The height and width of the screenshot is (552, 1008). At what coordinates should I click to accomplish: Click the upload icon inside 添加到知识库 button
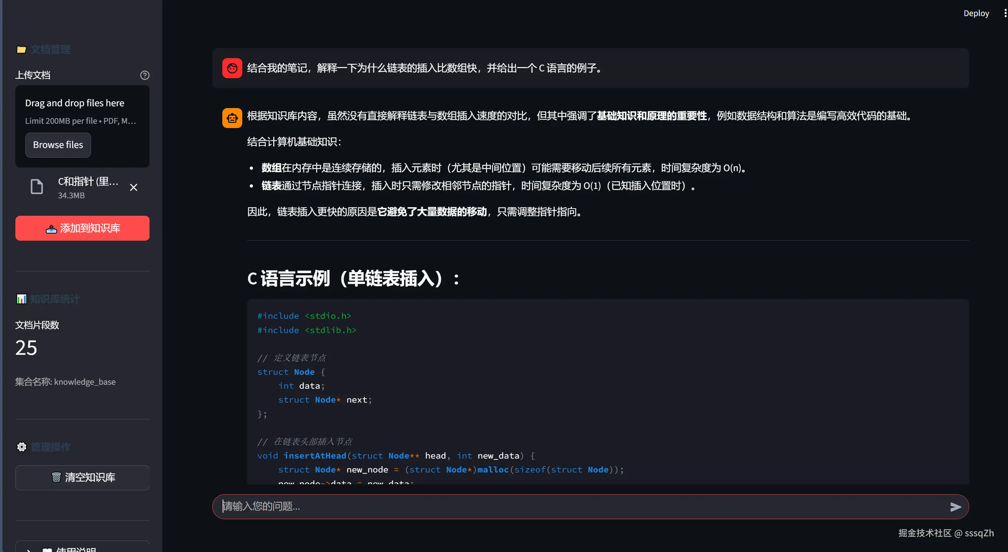pyautogui.click(x=51, y=228)
